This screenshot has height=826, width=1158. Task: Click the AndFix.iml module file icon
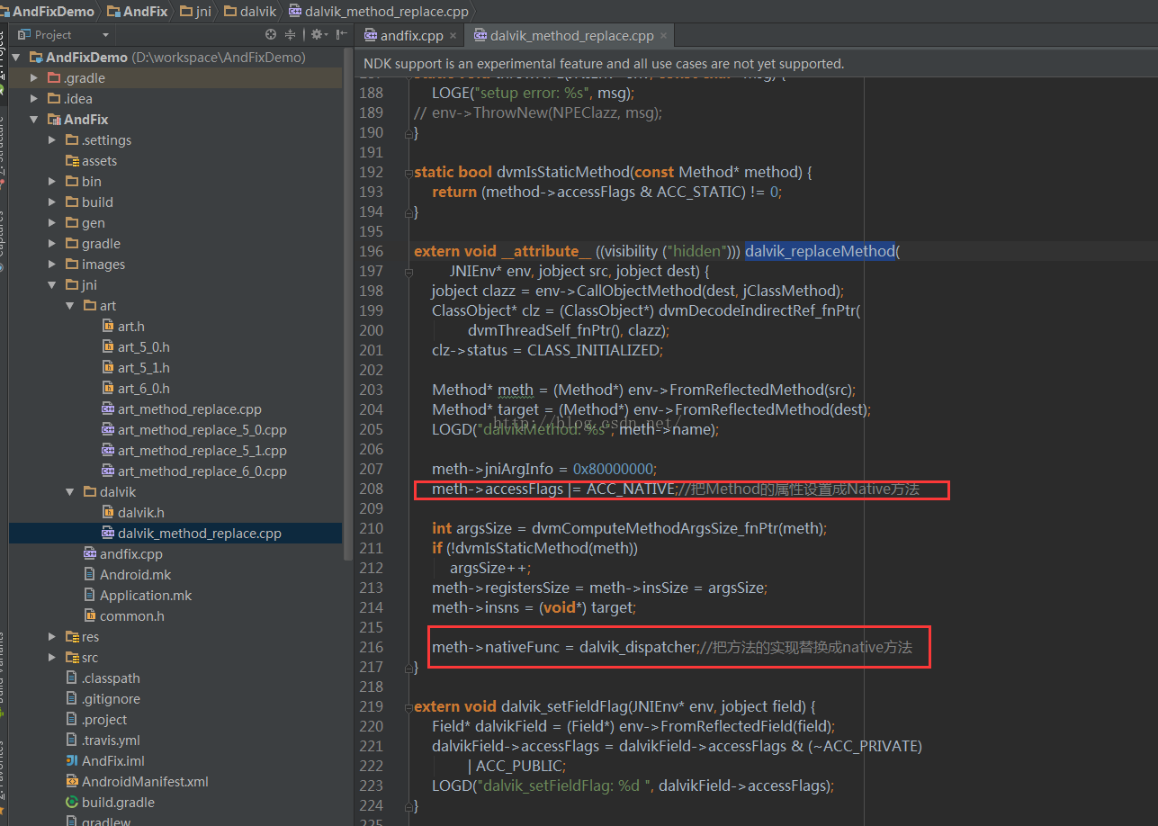click(72, 761)
